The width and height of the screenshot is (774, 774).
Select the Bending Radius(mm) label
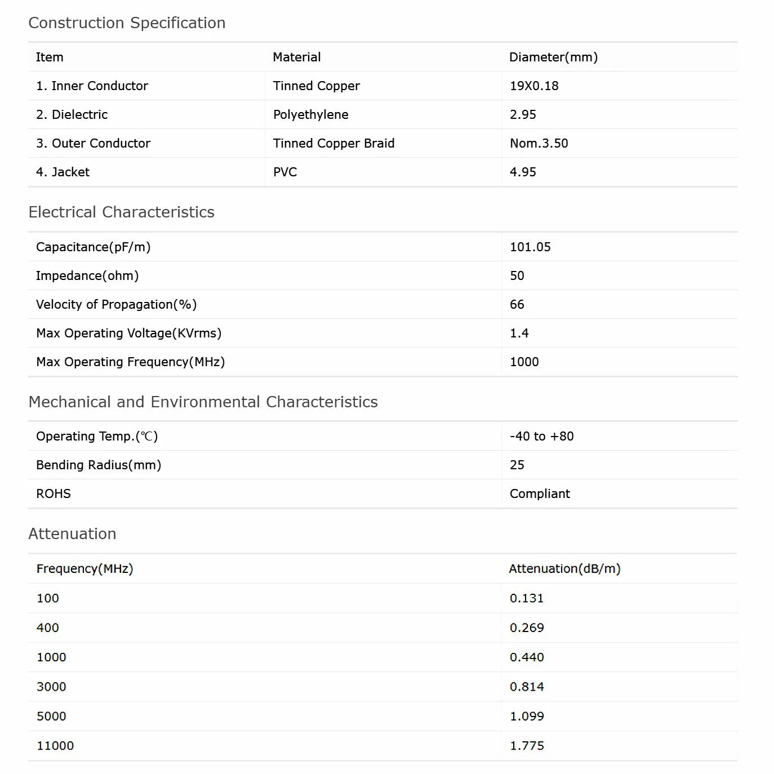pyautogui.click(x=99, y=465)
